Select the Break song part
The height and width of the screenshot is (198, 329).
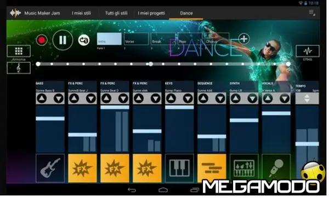tap(163, 39)
